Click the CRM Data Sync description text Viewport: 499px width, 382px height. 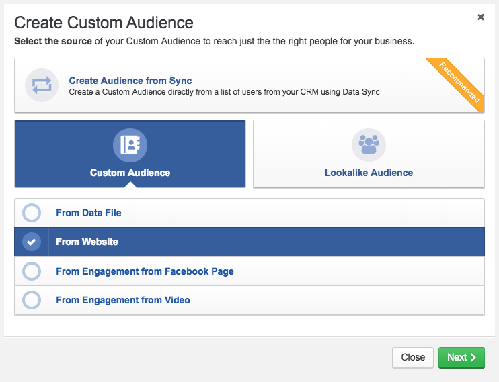[225, 92]
